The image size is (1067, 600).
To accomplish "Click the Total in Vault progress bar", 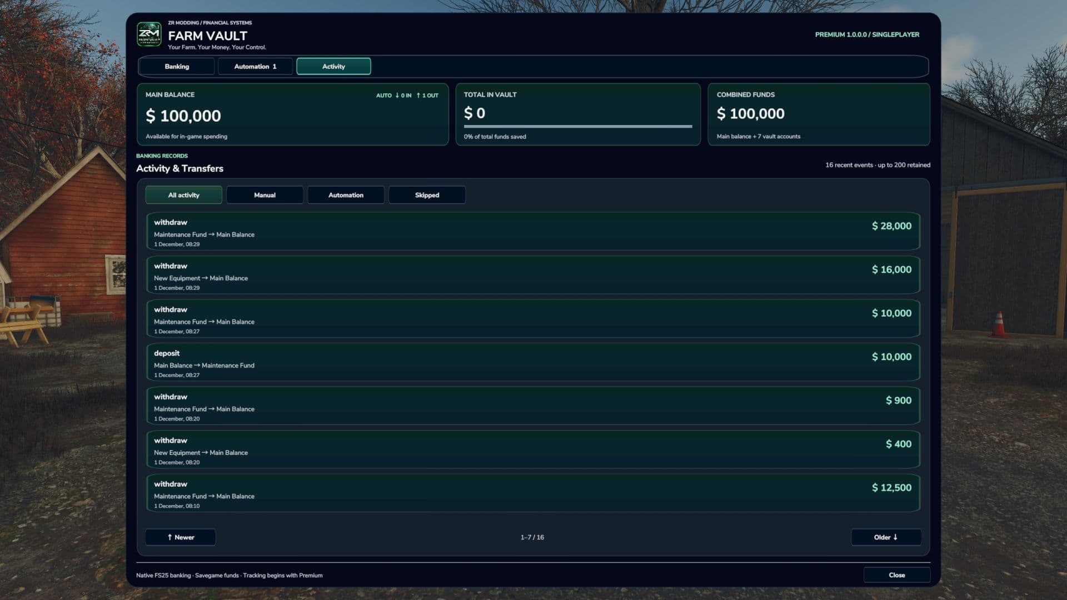I will (578, 127).
